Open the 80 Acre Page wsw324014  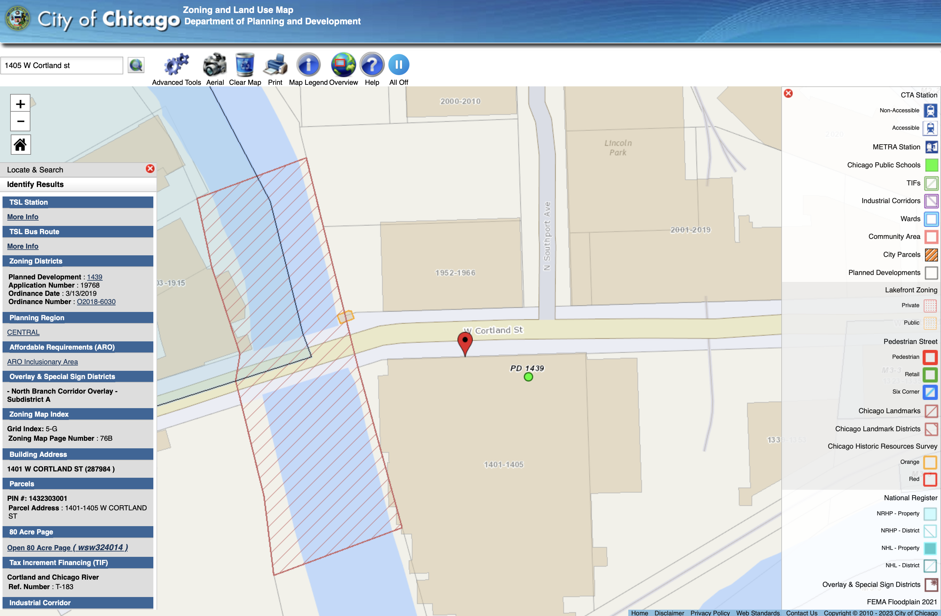click(67, 548)
